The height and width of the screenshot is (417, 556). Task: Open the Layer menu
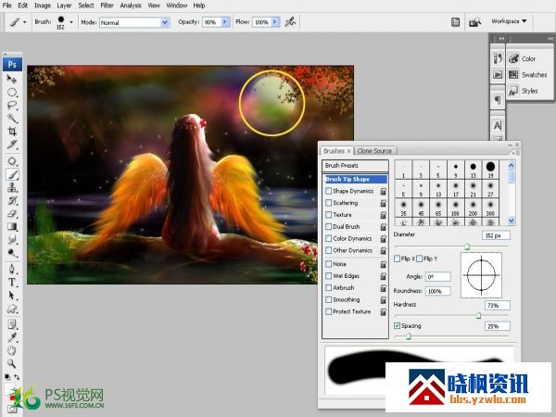click(x=64, y=6)
